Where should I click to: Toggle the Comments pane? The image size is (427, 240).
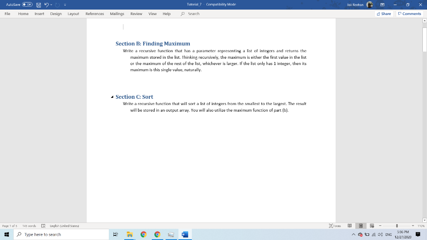pyautogui.click(x=409, y=13)
